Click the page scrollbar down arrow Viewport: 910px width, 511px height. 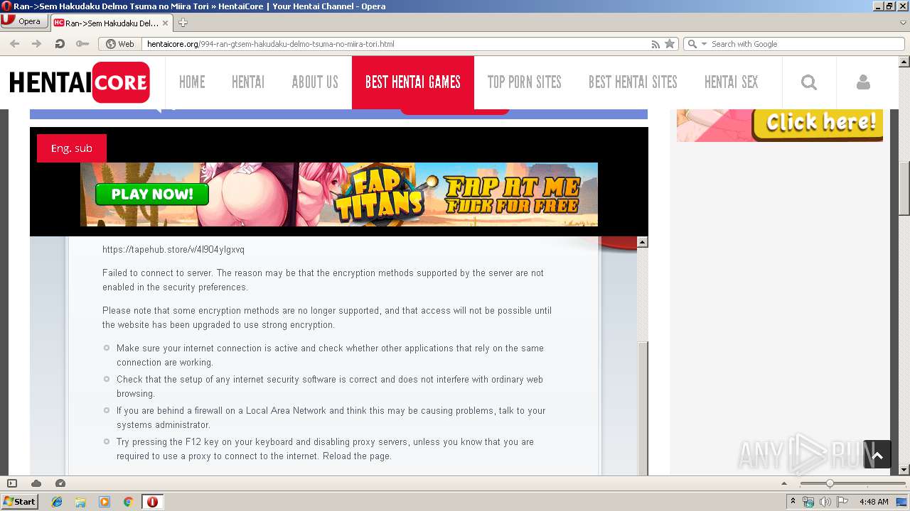(904, 469)
